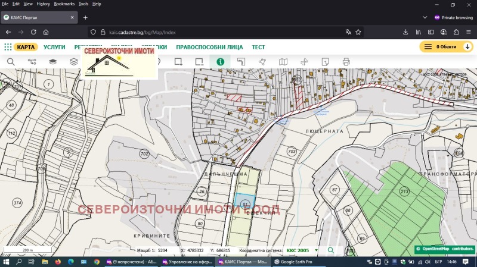Open the stacked layers outline icon
Viewport: 477px width, 267px height.
pyautogui.click(x=73, y=62)
